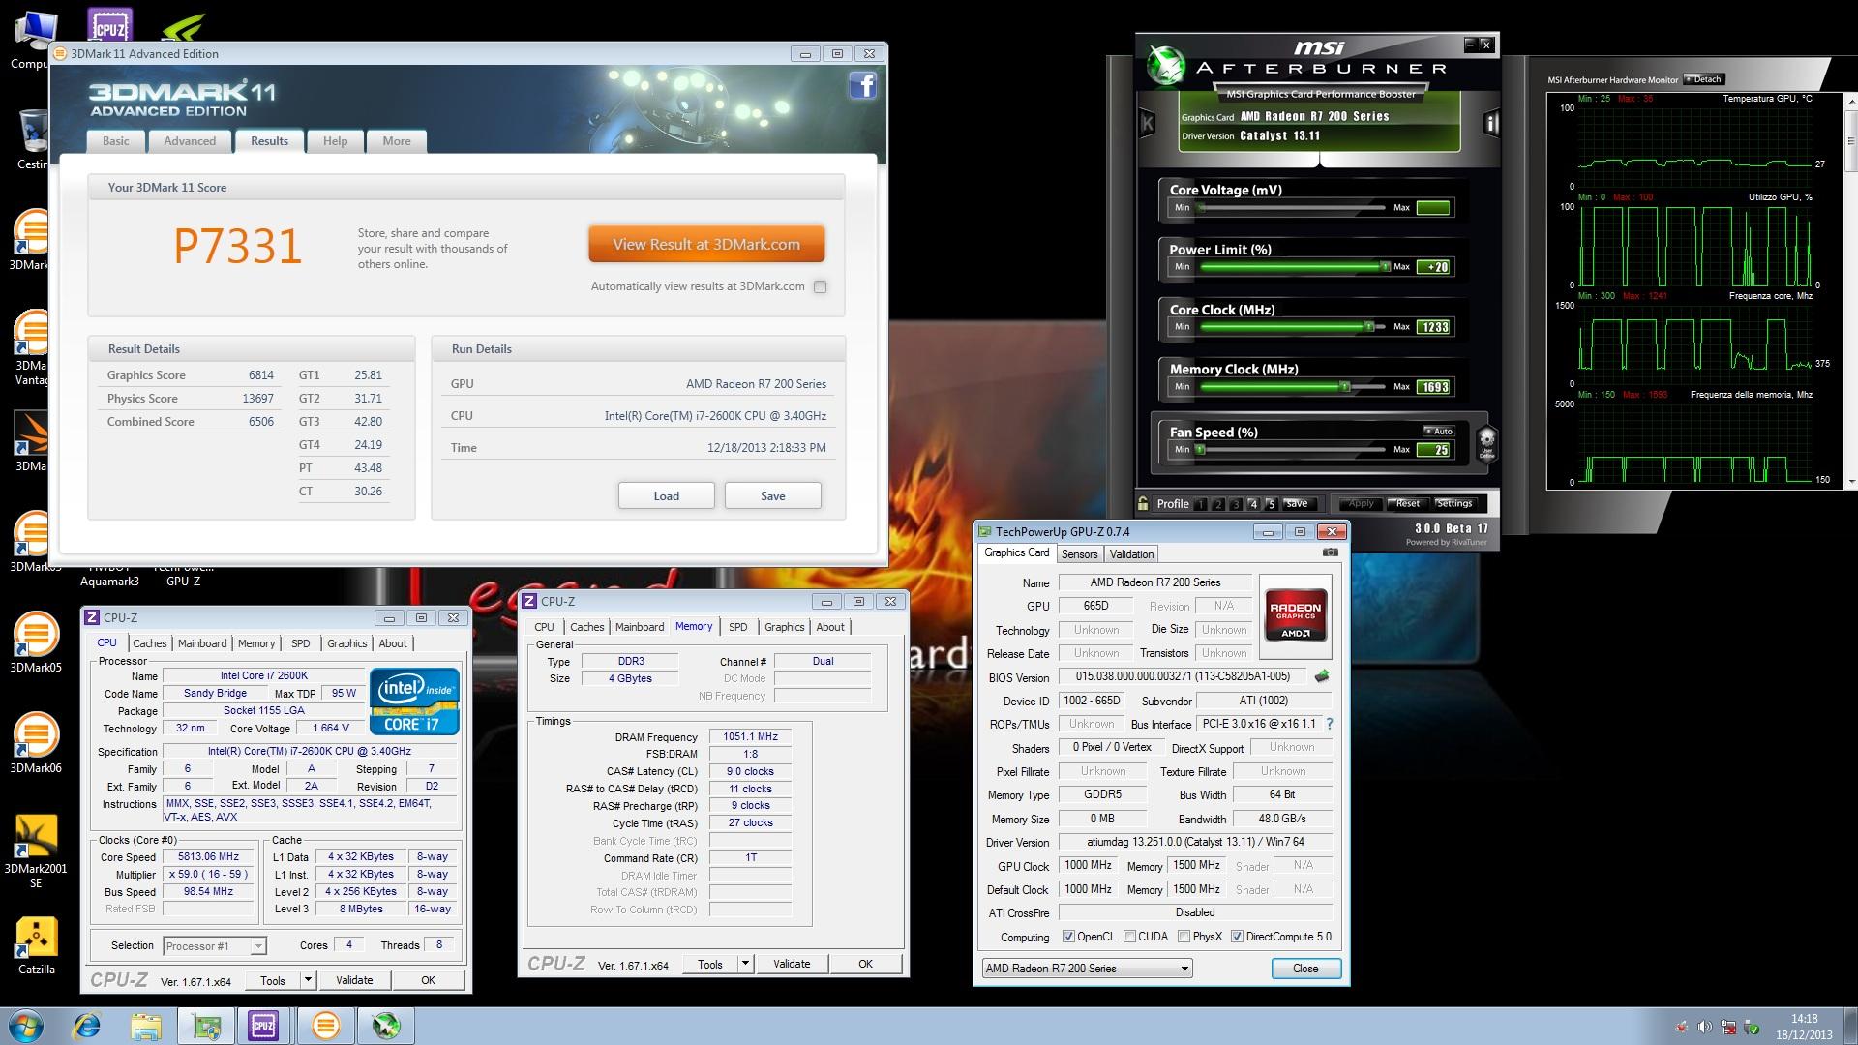Open the 3DMark06 desktop shortcut
Image resolution: width=1858 pixels, height=1045 pixels.
pyautogui.click(x=36, y=743)
